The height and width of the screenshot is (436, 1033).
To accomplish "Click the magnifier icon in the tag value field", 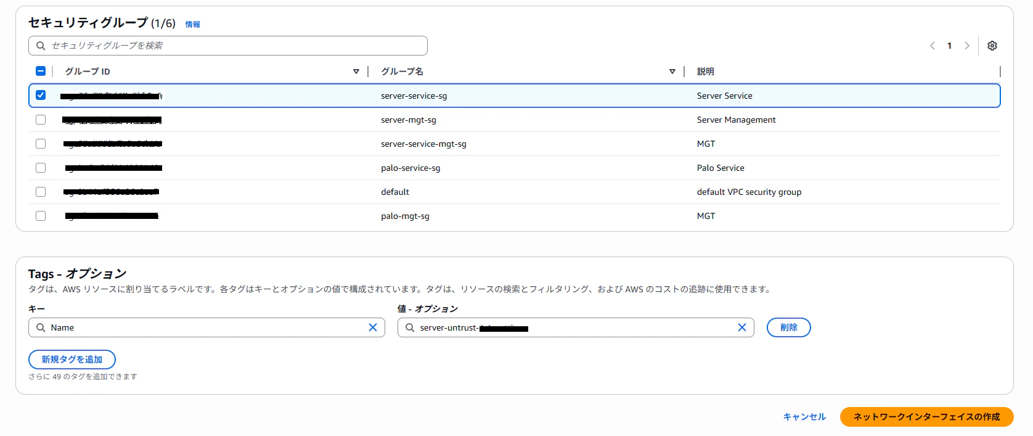I will [x=410, y=327].
